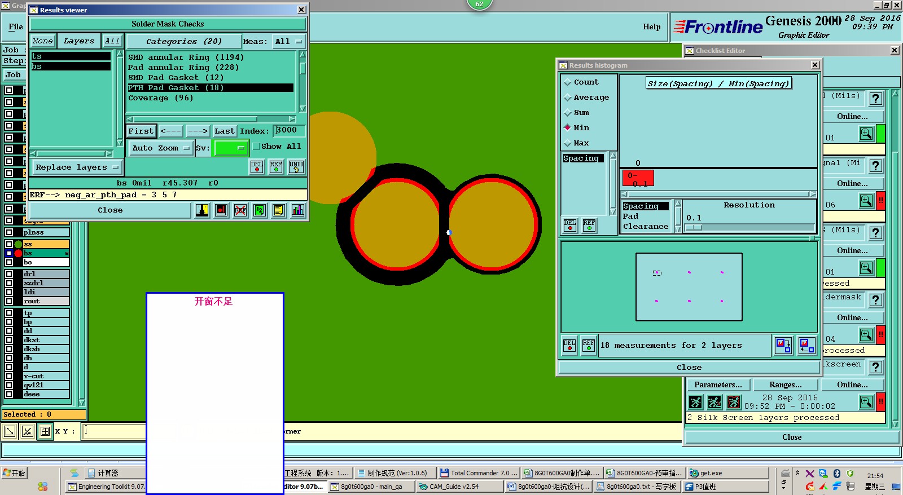Open the Auto Zoom dropdown
The width and height of the screenshot is (903, 495).
tap(160, 148)
